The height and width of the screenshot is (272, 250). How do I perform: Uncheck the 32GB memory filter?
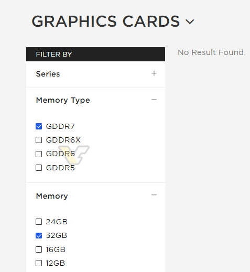click(39, 235)
